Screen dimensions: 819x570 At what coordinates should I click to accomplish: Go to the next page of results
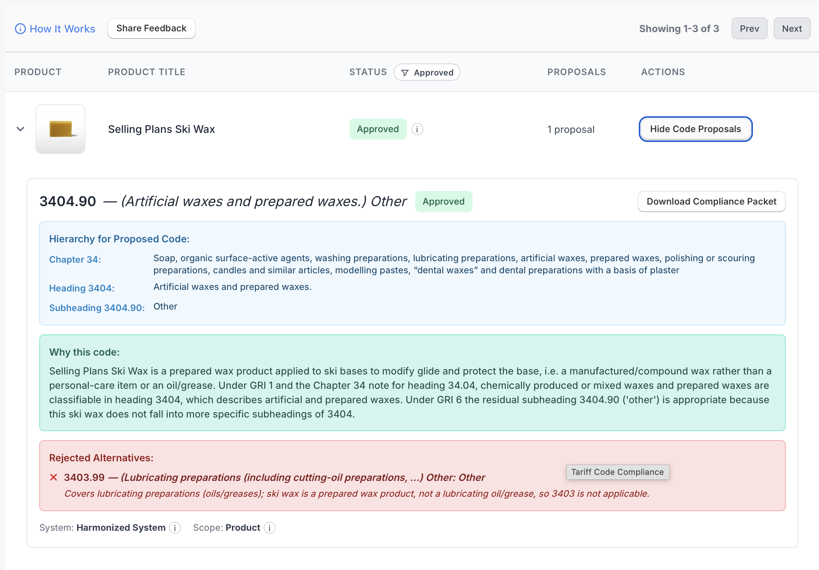point(791,28)
